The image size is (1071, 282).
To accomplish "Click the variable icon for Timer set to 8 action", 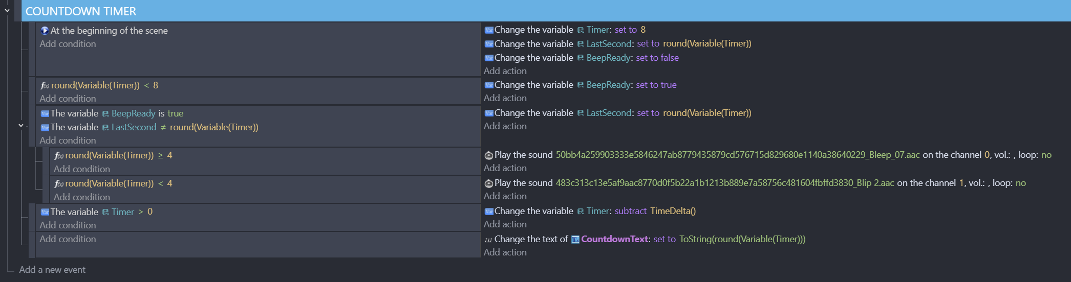I will click(489, 30).
